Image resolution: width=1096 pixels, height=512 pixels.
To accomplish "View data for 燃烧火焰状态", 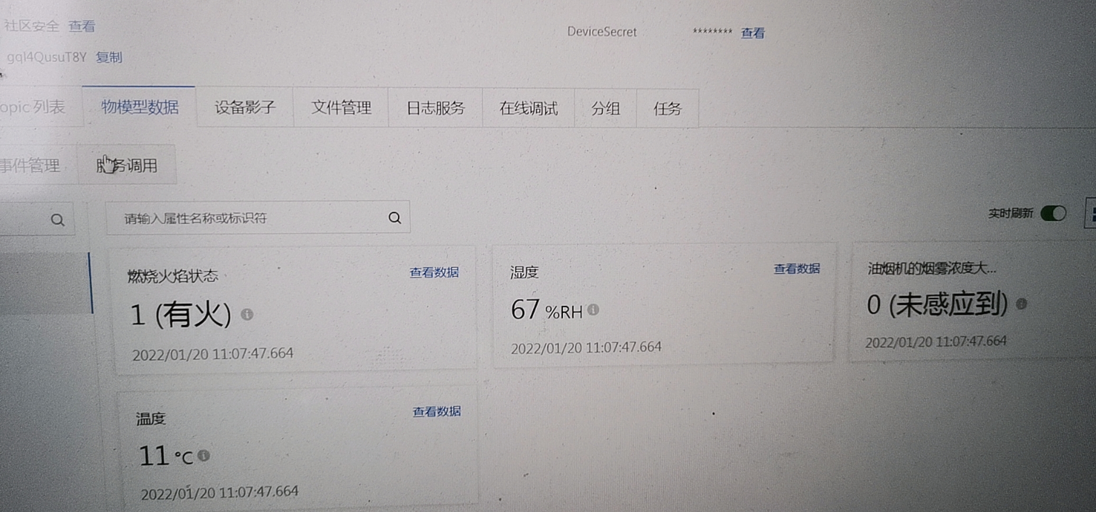I will 434,273.
